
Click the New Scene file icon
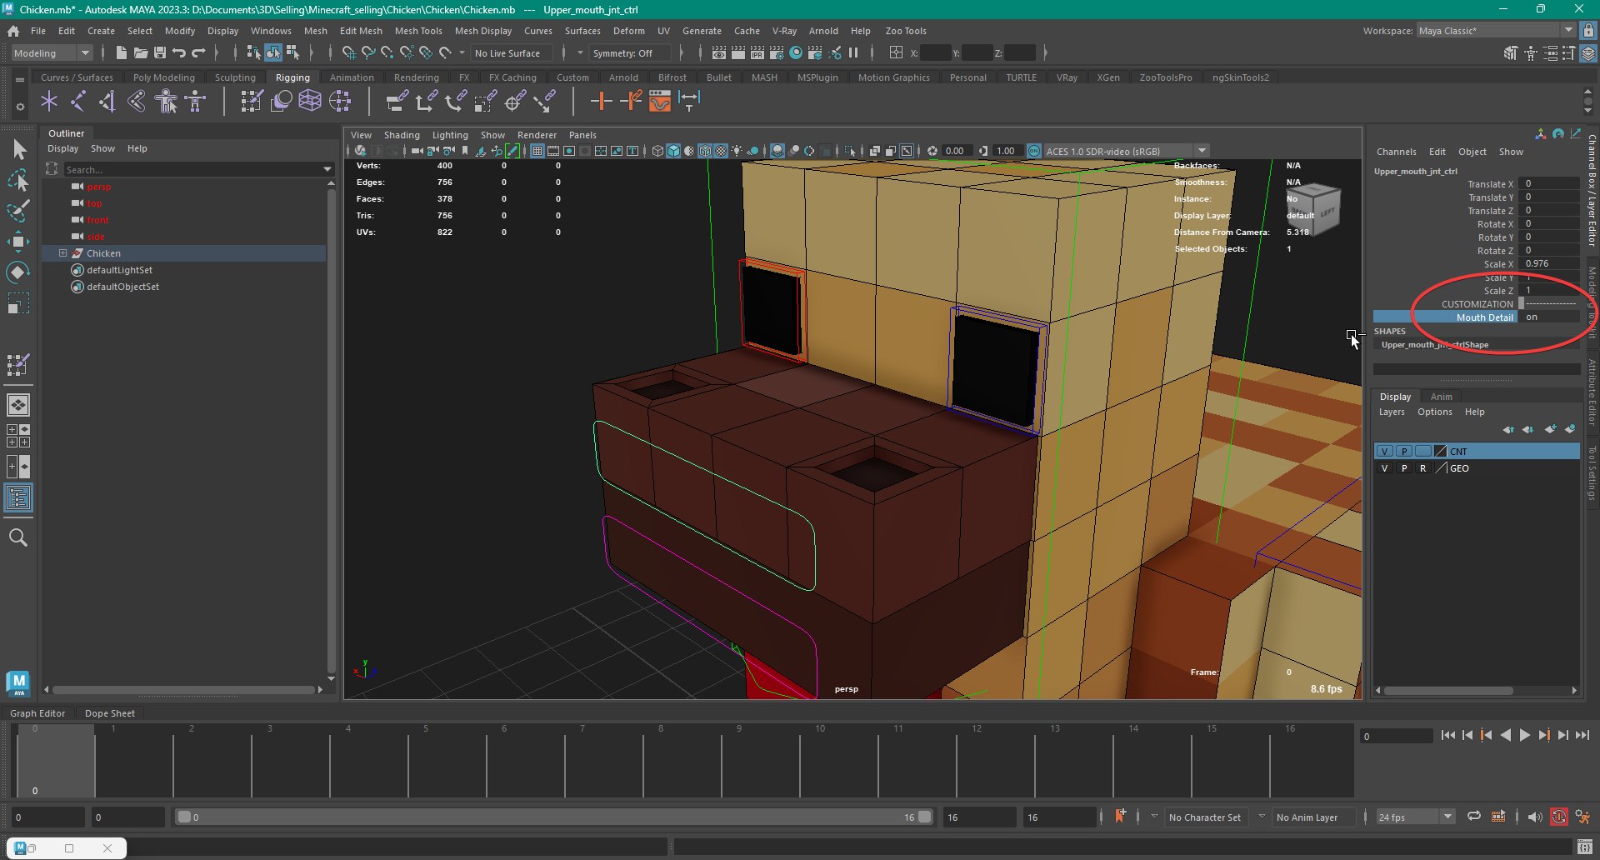point(122,52)
